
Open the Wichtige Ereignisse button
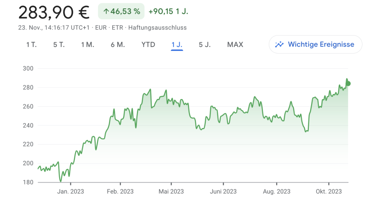[315, 44]
